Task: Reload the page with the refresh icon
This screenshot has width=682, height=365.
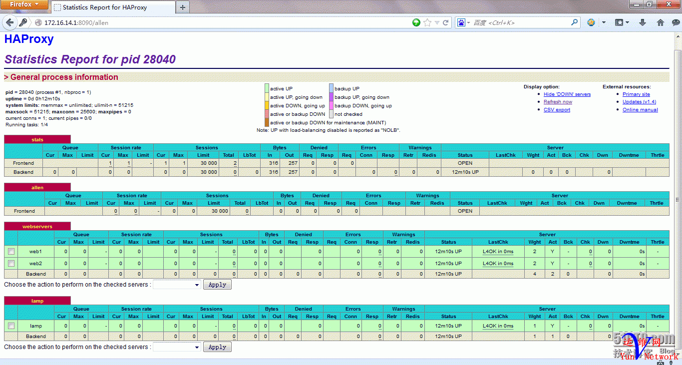Action: click(446, 22)
